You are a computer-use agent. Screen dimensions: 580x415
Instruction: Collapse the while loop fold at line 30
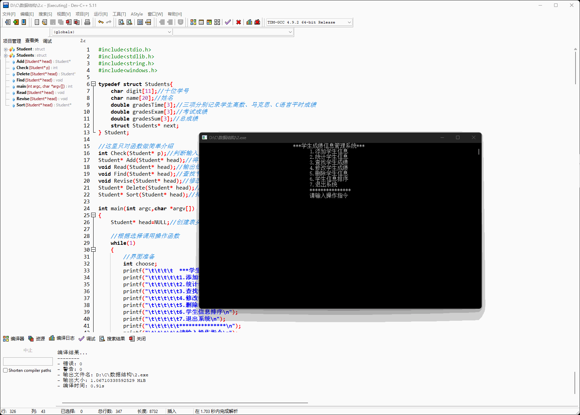[x=93, y=250]
